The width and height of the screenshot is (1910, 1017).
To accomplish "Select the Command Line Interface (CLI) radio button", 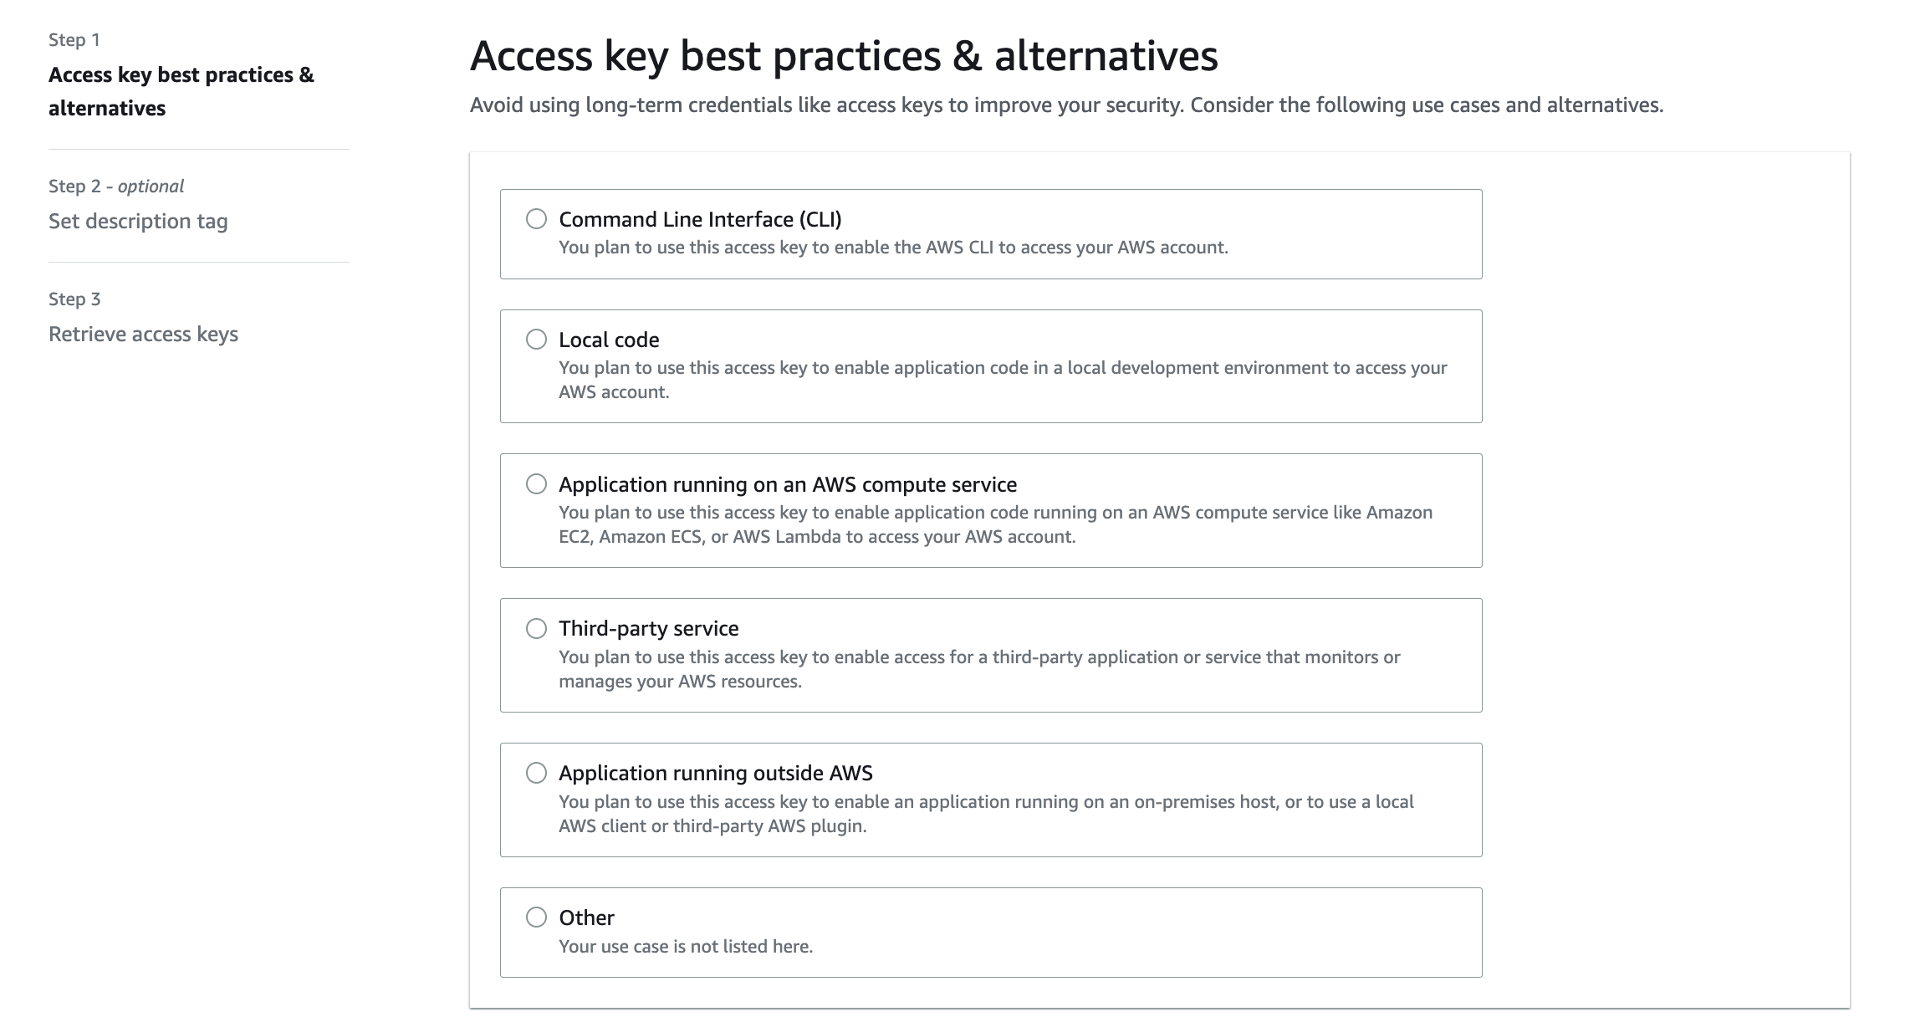I will [x=536, y=219].
